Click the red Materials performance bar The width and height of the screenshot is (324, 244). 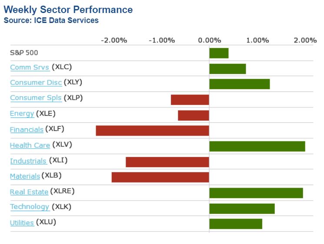pyautogui.click(x=160, y=177)
